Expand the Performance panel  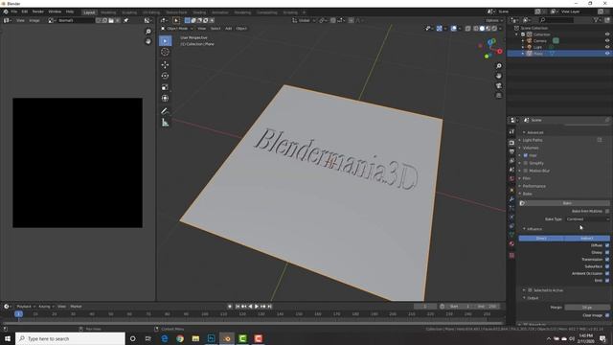534,186
